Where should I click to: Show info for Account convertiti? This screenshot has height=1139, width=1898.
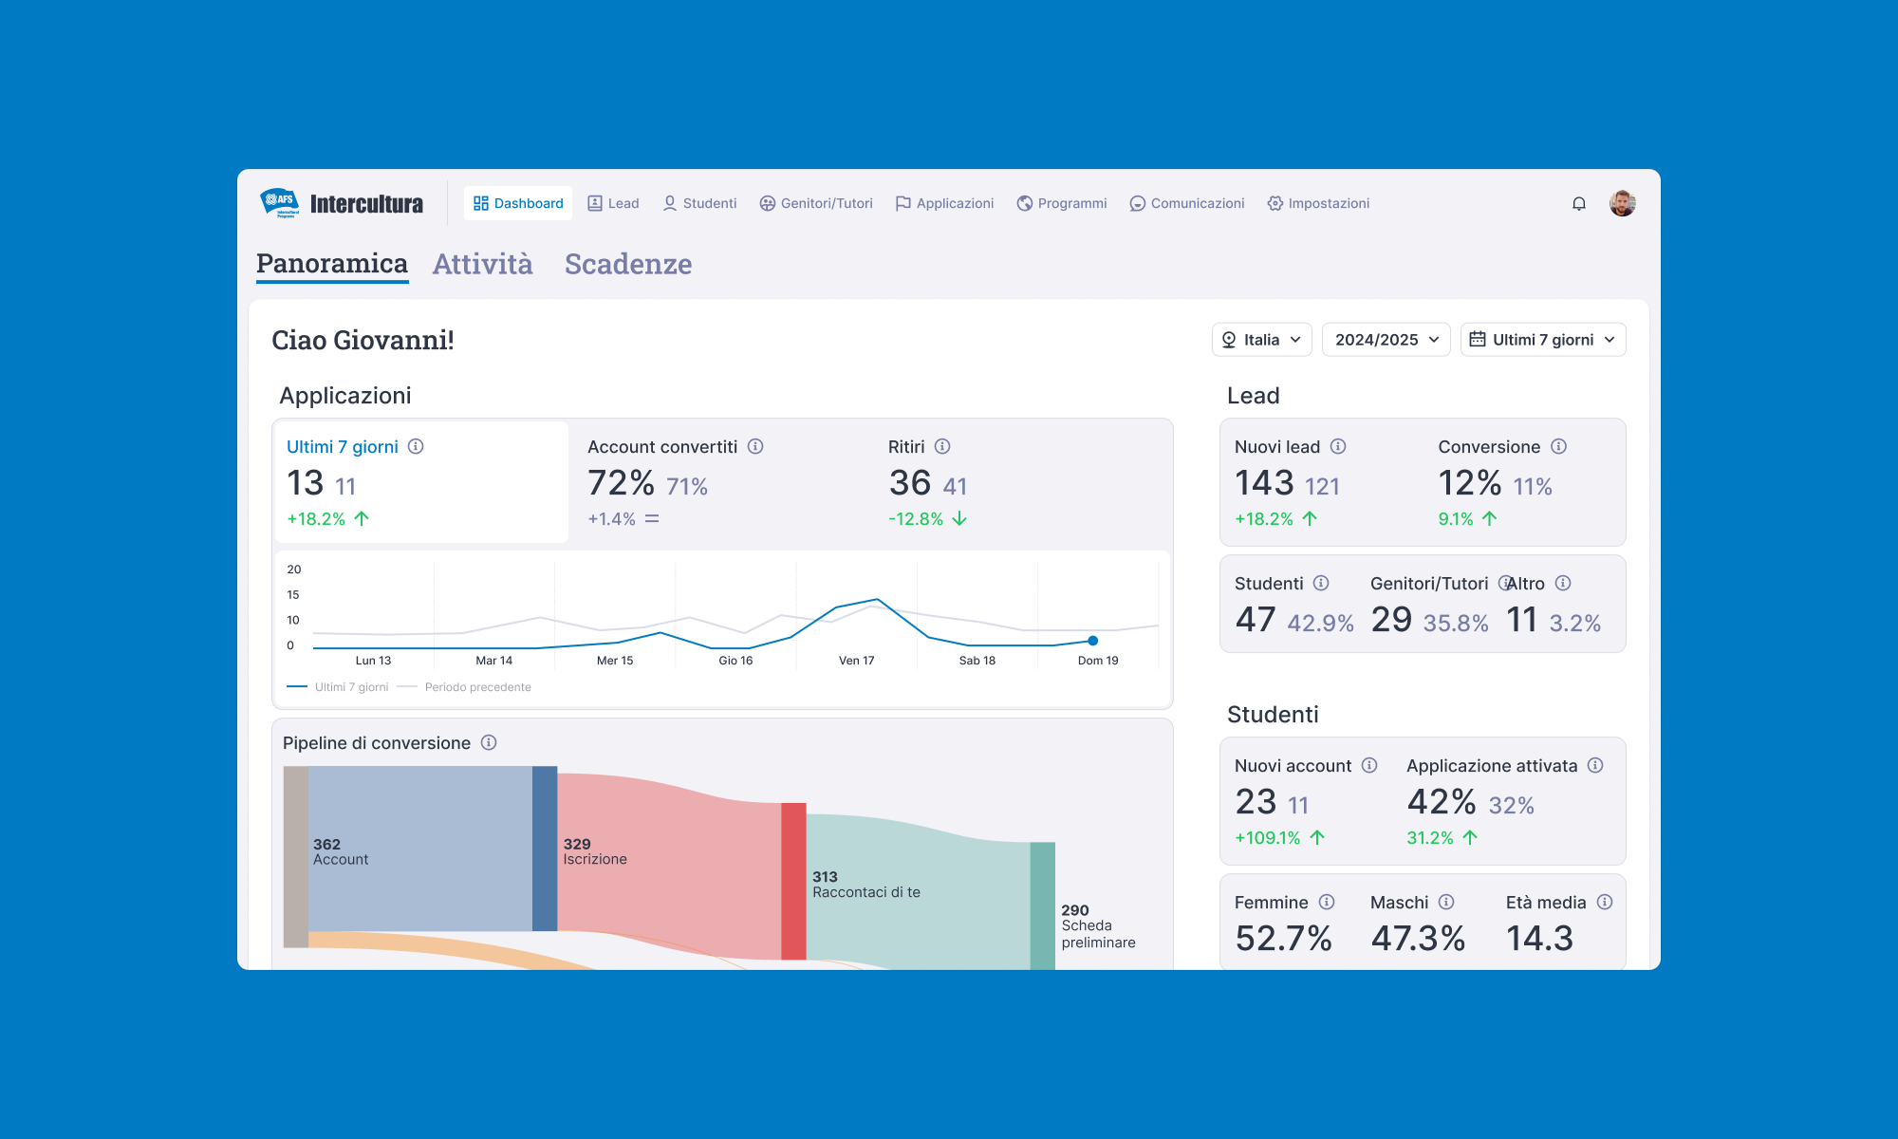(x=755, y=446)
